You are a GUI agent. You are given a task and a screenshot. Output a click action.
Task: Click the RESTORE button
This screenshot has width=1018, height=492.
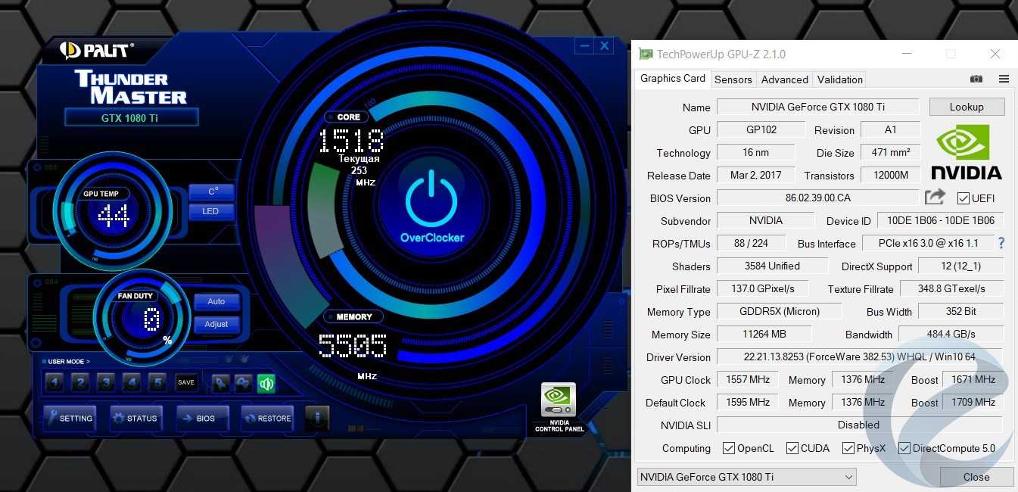point(267,418)
